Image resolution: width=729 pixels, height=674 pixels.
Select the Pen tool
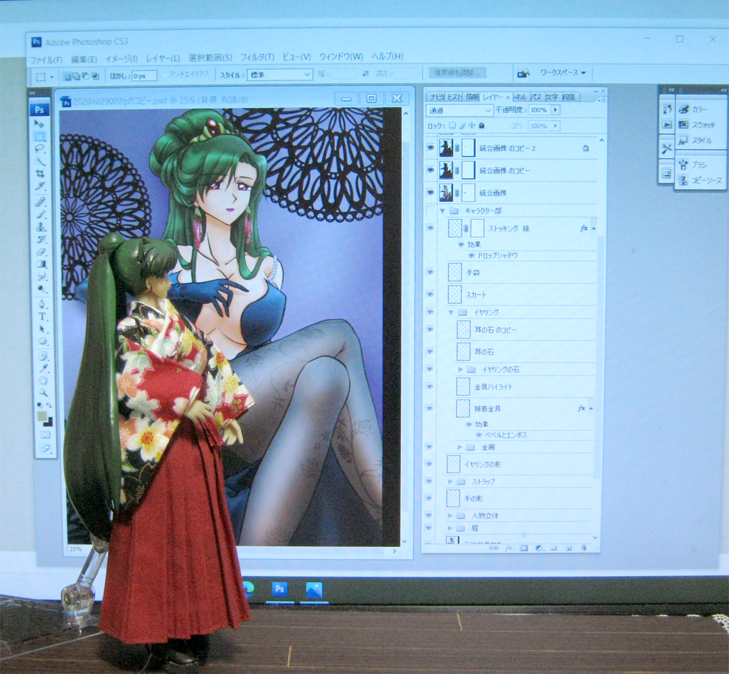(x=42, y=304)
